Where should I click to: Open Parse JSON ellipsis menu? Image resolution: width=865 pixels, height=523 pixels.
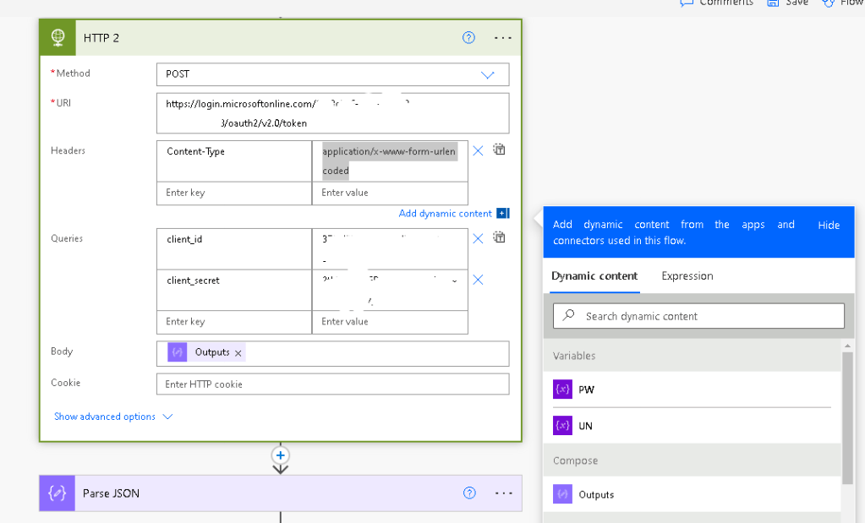(502, 493)
